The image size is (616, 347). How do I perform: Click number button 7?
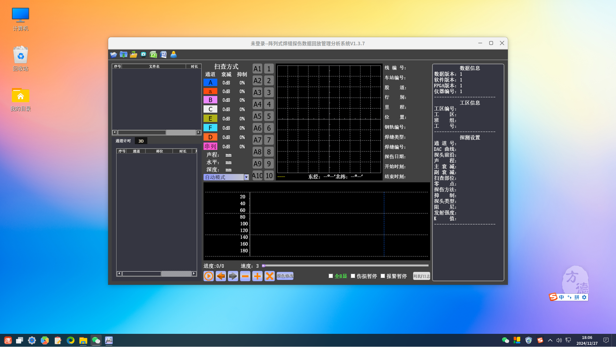tap(269, 140)
